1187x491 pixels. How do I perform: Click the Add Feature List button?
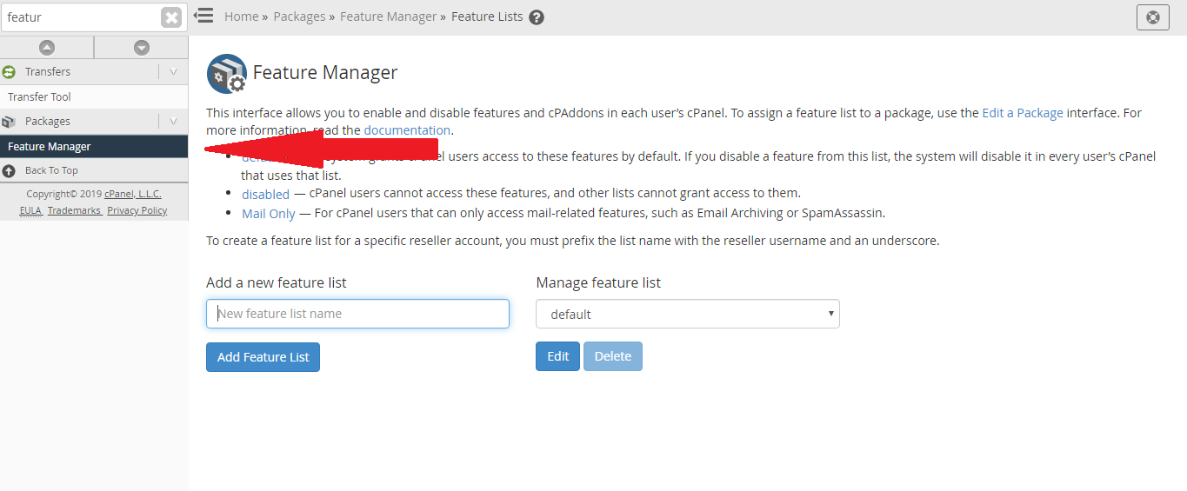click(x=263, y=357)
